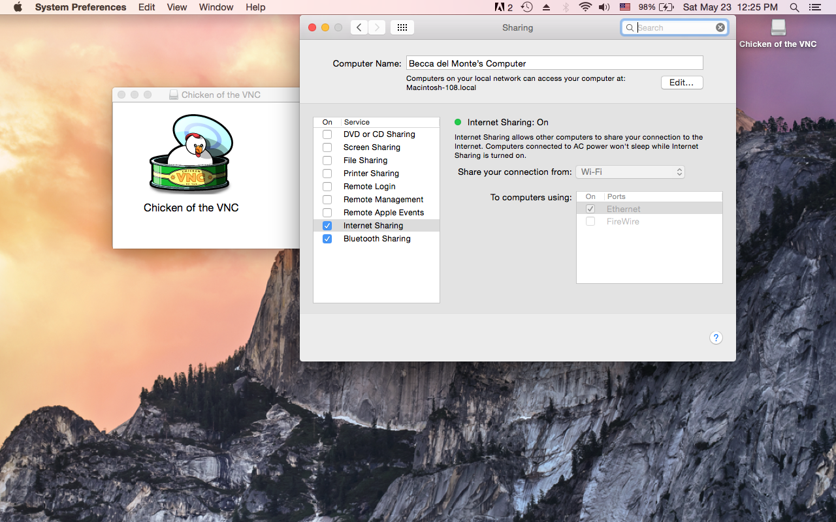The width and height of the screenshot is (836, 522).
Task: Open Share your connection from dropdown
Action: click(x=630, y=172)
